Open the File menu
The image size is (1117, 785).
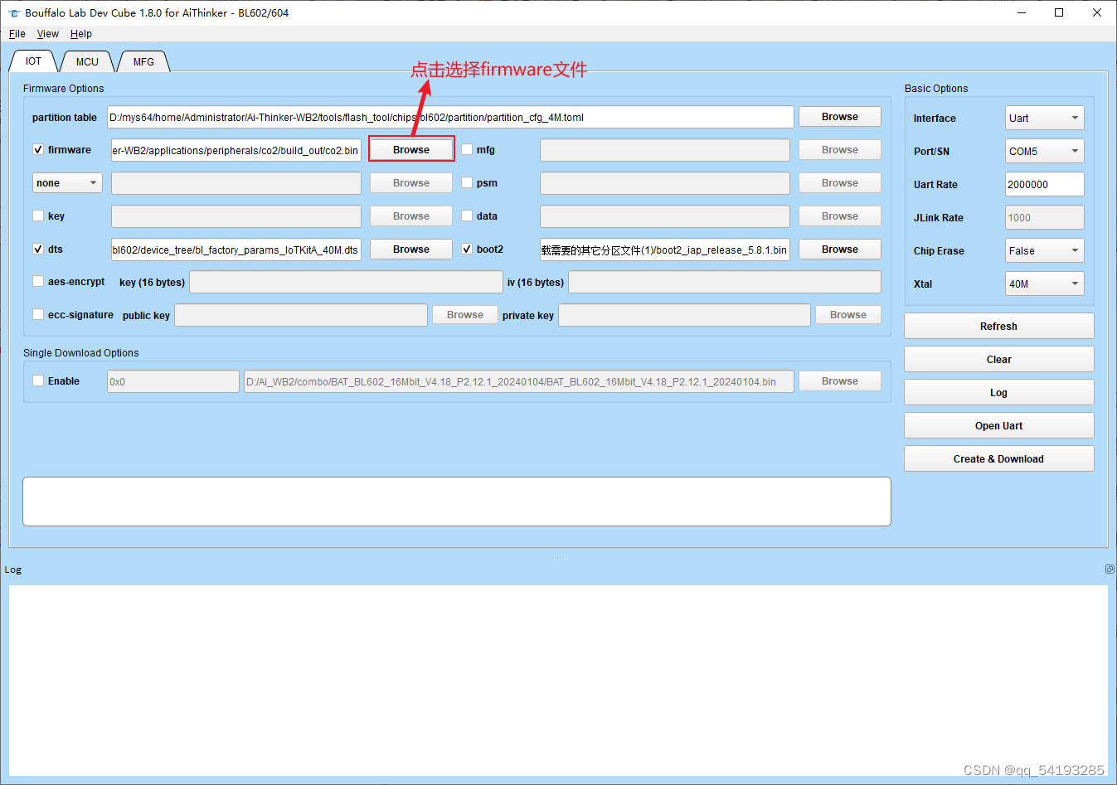tap(17, 34)
